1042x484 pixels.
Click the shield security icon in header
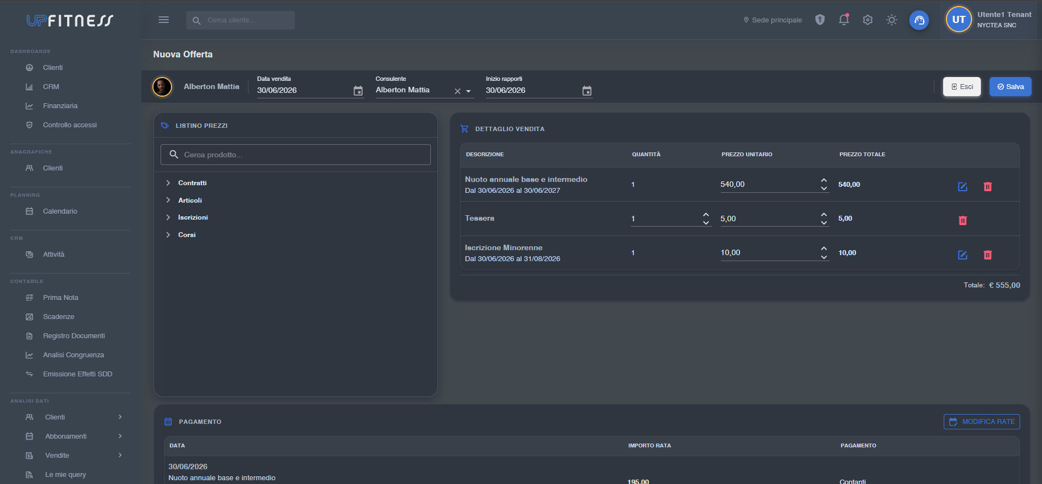click(x=820, y=20)
